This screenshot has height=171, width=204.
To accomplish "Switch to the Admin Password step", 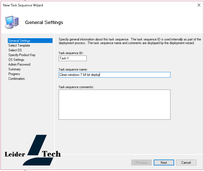I will point(19,64).
